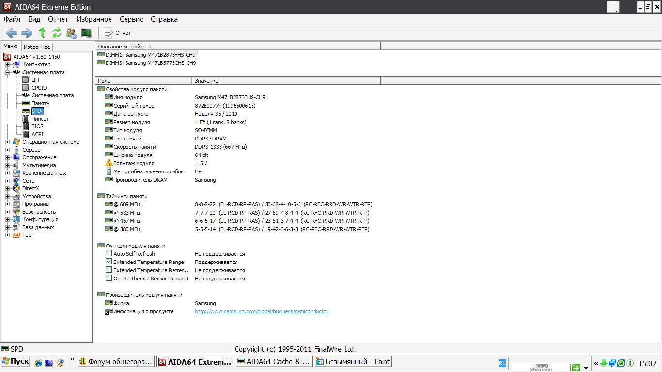Select the AIDA64 v1.80.1450 root node
662x372 pixels.
[x=36, y=57]
